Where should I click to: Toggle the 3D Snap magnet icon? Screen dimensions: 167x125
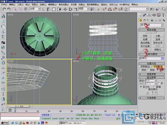(105, 9)
